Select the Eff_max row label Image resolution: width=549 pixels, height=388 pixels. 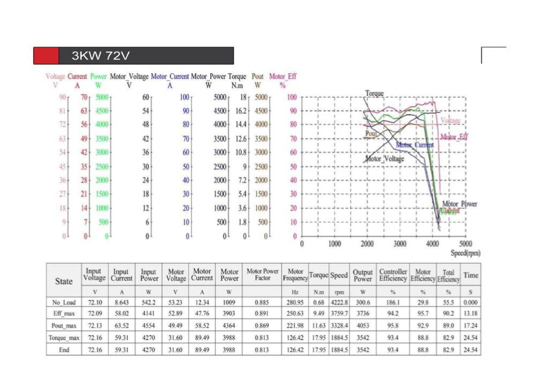[64, 314]
